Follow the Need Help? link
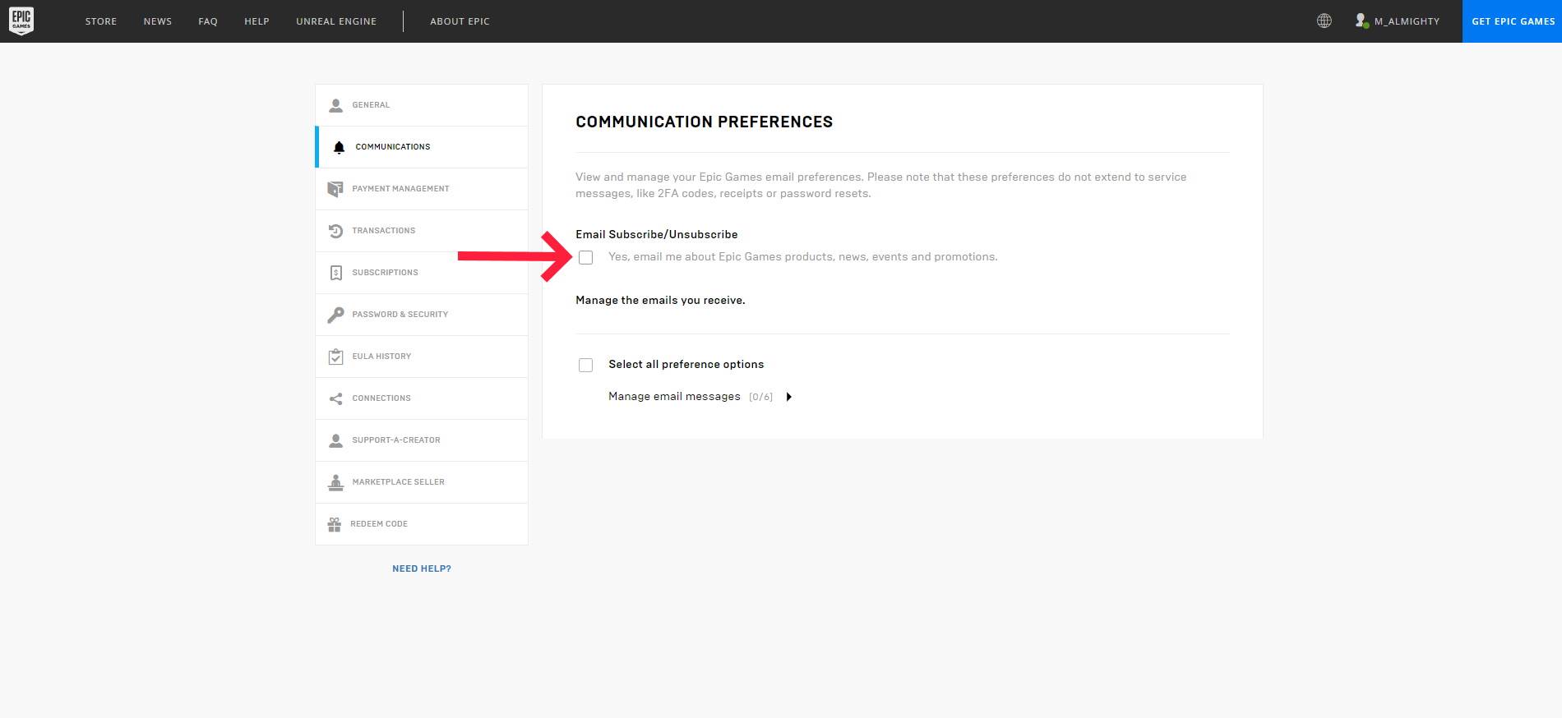Screen dimensions: 1562x718 tap(422, 568)
